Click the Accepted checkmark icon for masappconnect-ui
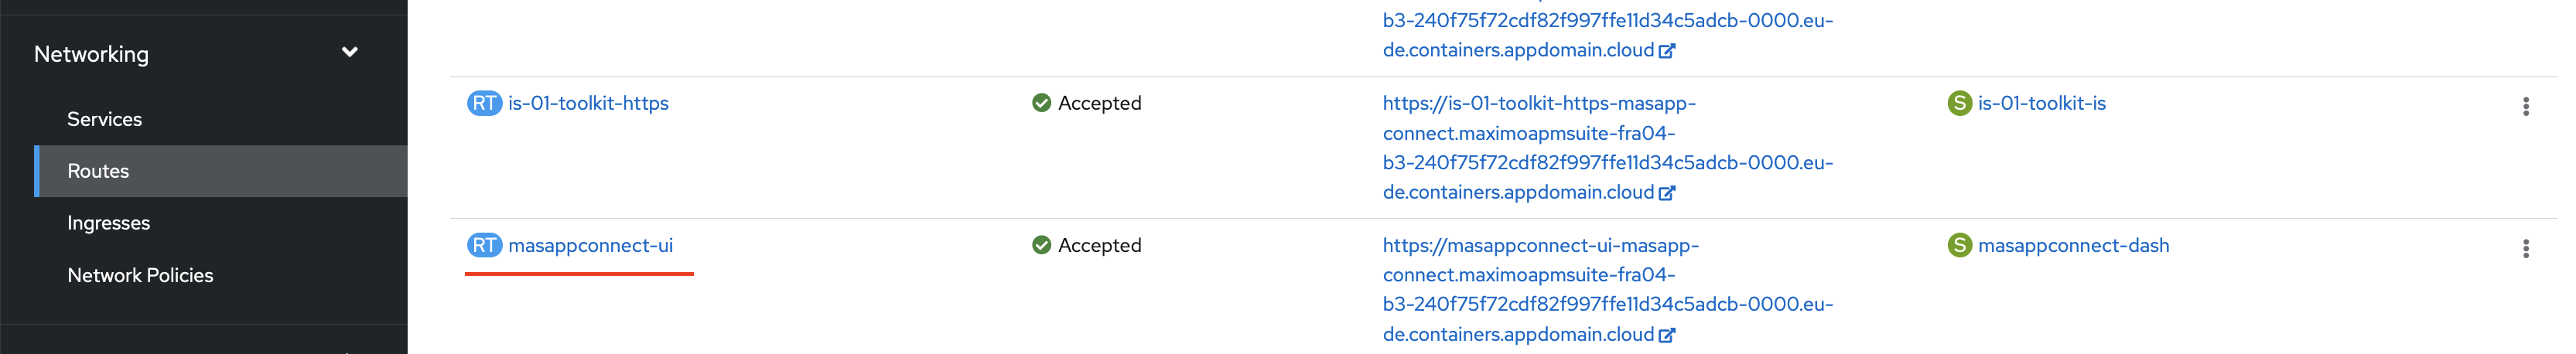 1041,245
